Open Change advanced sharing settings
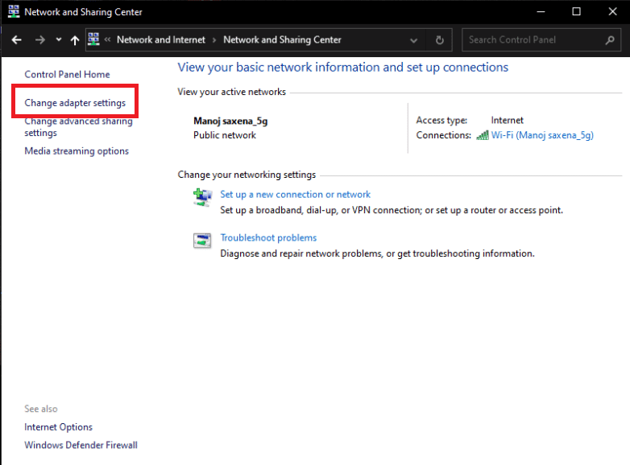 click(78, 127)
